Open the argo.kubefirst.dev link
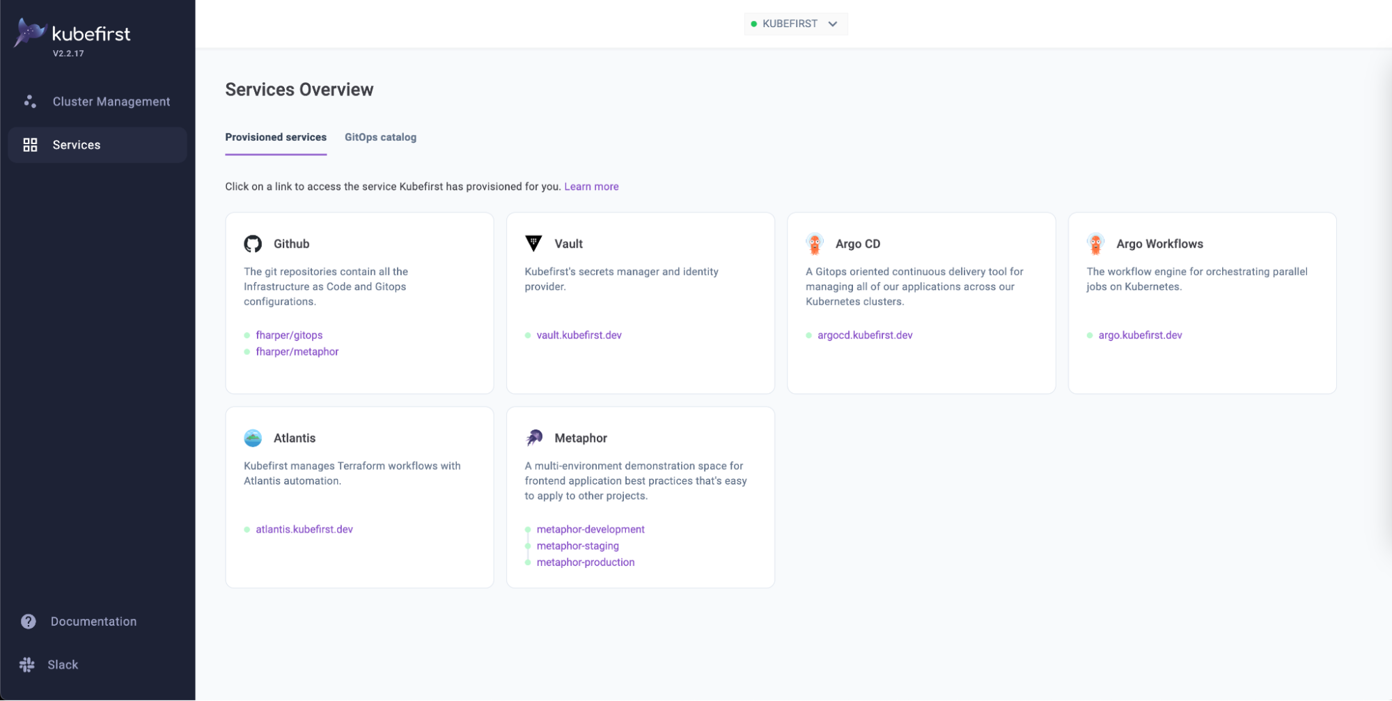 (x=1140, y=335)
